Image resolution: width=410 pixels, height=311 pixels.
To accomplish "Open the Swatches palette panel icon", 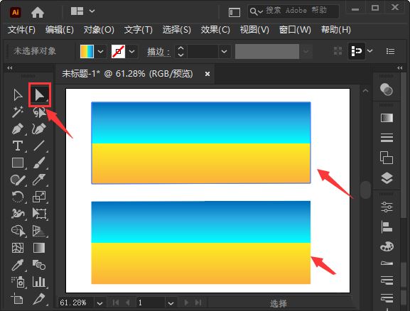I will [x=387, y=246].
